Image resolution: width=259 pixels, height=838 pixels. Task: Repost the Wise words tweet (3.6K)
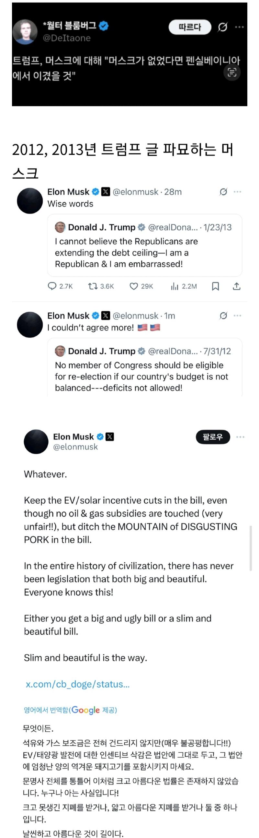[x=101, y=286]
